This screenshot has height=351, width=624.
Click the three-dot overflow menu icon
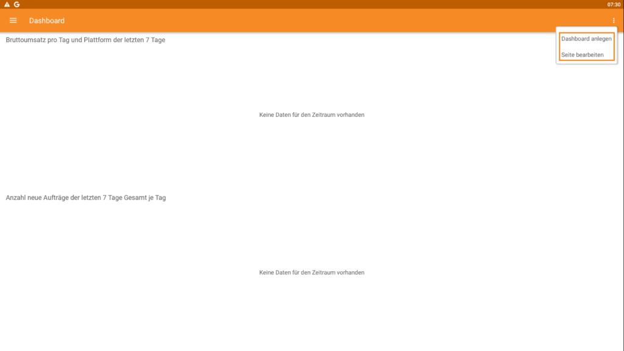tap(614, 20)
